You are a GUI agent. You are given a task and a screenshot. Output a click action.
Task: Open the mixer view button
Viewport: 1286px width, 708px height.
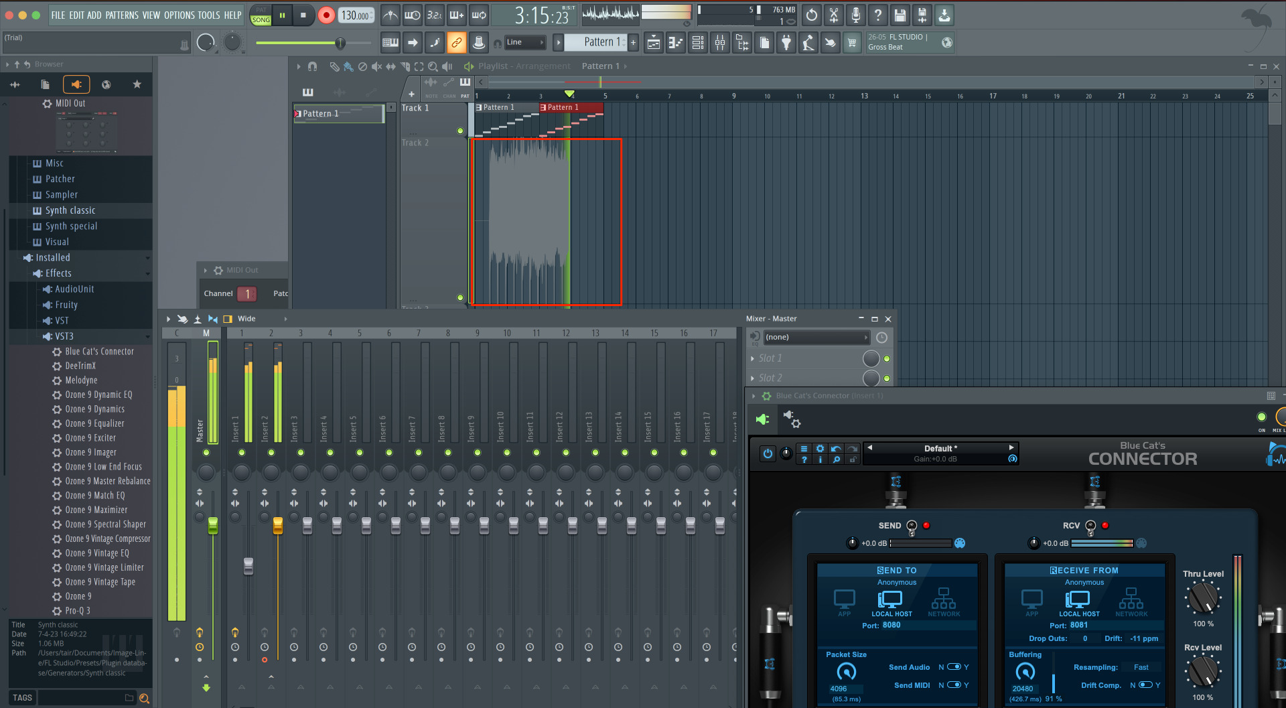[720, 43]
